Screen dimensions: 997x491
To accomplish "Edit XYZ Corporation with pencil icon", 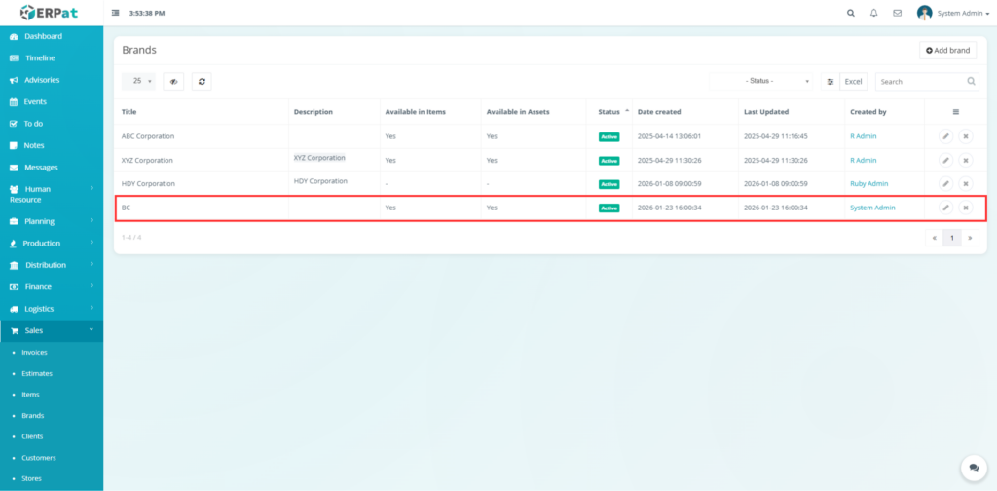I will tap(946, 161).
